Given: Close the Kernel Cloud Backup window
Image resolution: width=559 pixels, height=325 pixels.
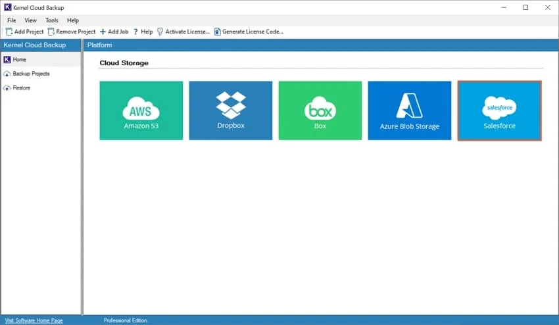Looking at the screenshot, I should coord(548,7).
